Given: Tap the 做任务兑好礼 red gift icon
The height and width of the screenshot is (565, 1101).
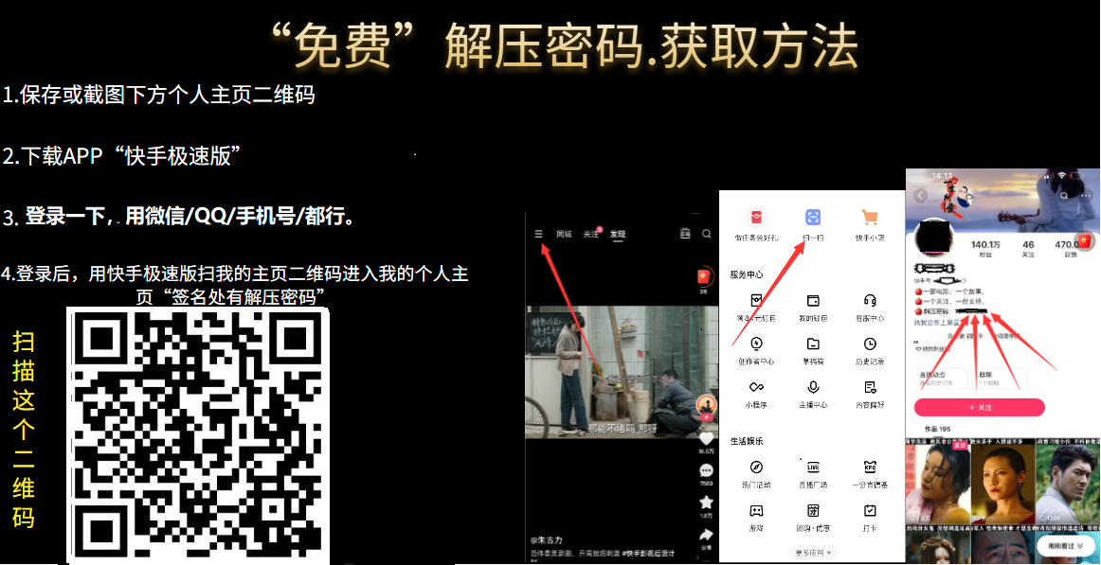Looking at the screenshot, I should [756, 218].
